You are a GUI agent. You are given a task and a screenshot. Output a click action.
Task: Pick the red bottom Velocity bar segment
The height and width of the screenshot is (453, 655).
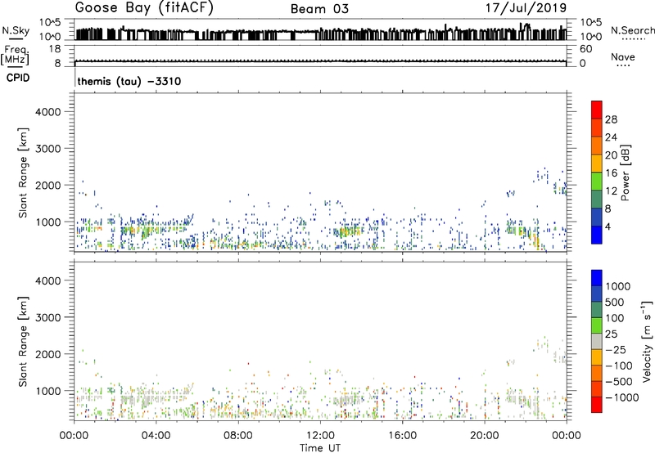pyautogui.click(x=597, y=405)
